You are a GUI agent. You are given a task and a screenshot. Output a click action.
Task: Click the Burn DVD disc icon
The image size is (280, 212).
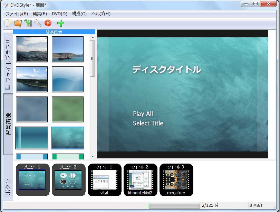48,23
